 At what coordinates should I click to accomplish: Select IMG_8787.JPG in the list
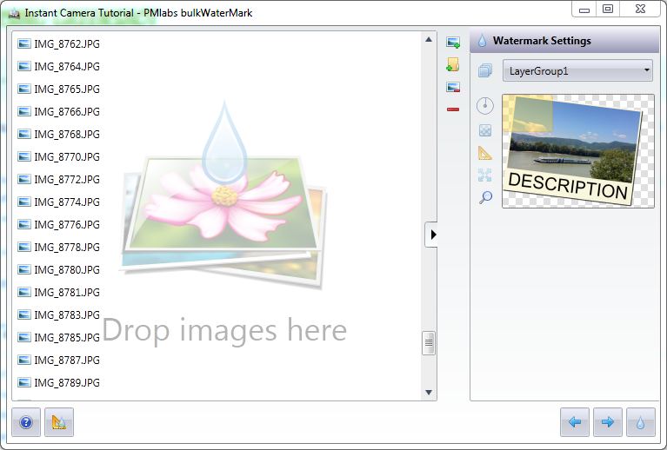pos(59,360)
